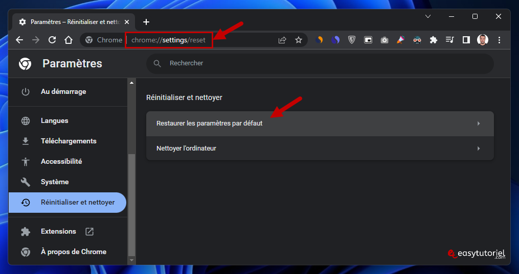
Task: Go back with the browser back arrow
Action: 19,40
